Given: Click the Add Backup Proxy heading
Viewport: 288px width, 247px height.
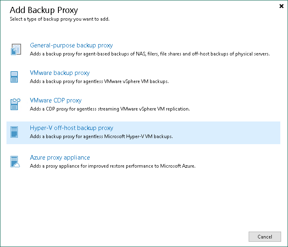Looking at the screenshot, I should coord(43,10).
